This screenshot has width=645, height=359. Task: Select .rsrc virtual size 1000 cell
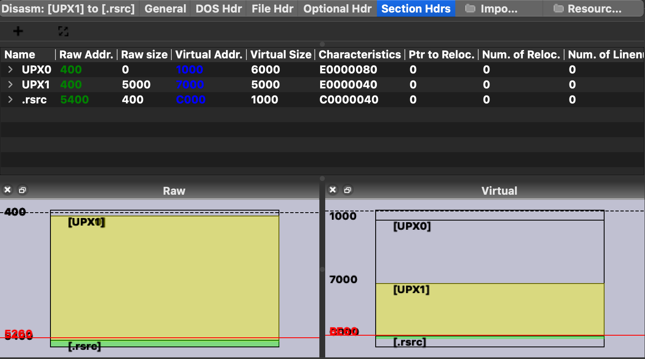click(x=264, y=100)
